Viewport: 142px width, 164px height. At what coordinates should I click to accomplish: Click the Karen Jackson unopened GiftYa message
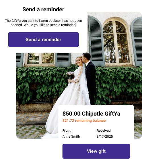coord(43,23)
